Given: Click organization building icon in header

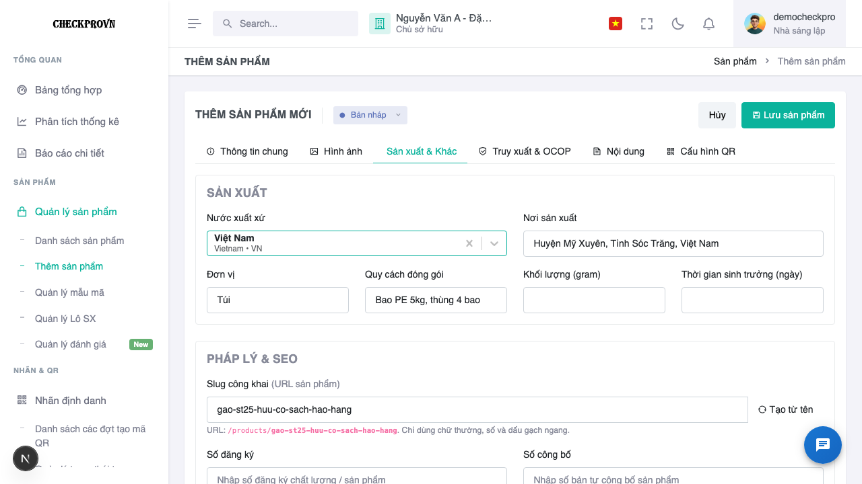Looking at the screenshot, I should click(380, 24).
